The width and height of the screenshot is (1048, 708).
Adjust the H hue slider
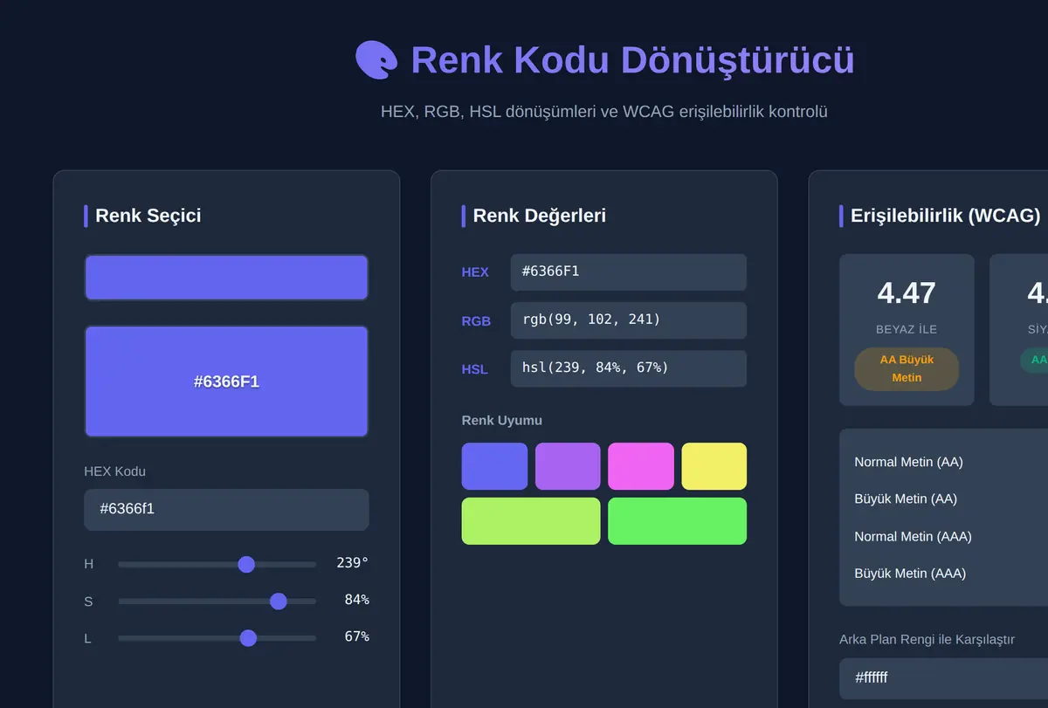point(217,564)
